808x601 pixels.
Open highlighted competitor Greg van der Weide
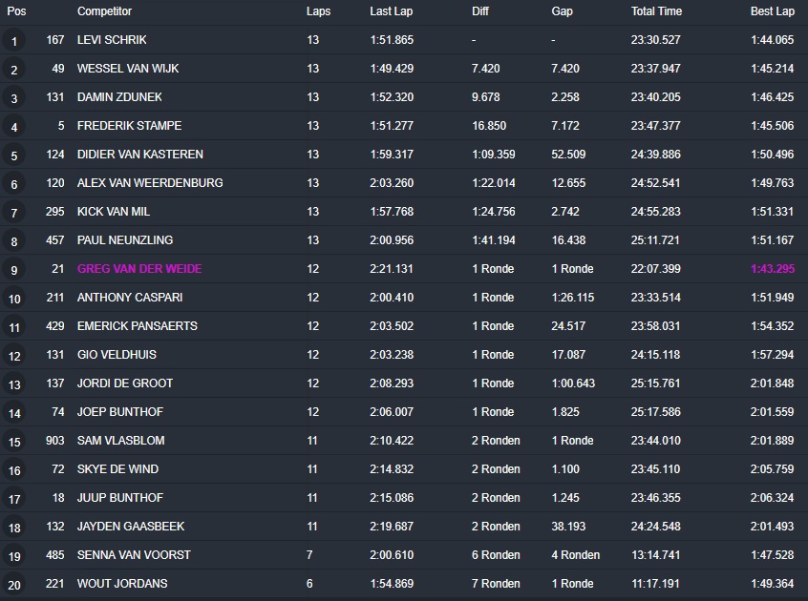pyautogui.click(x=139, y=269)
